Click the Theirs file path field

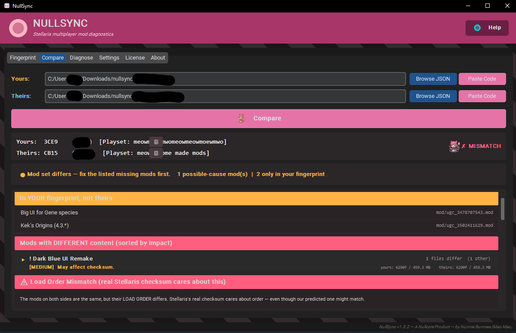coord(225,96)
